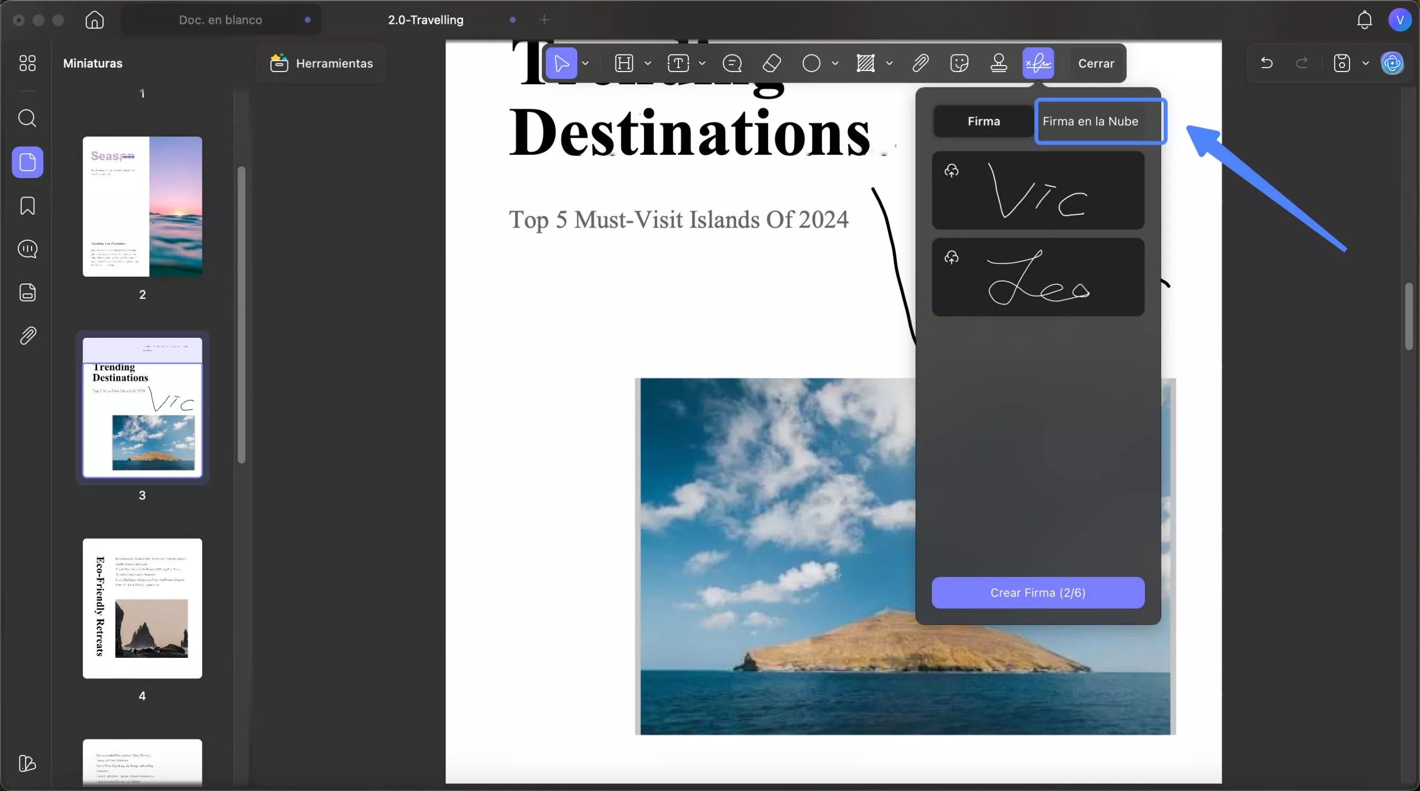
Task: Click the thumbnails panel scrollbar
Action: coord(241,315)
